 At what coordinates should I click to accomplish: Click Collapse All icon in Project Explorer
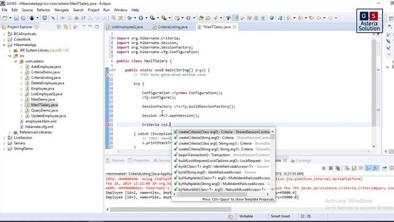(x=59, y=27)
